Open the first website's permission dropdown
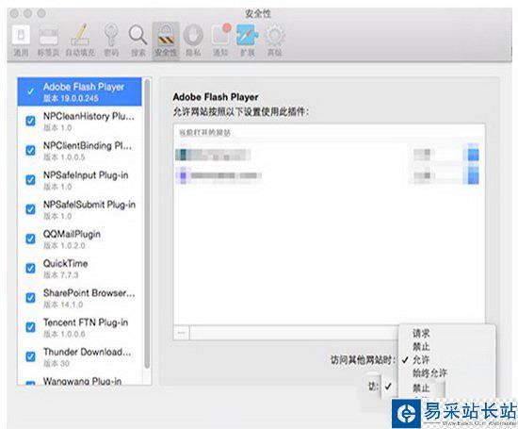 [x=445, y=155]
